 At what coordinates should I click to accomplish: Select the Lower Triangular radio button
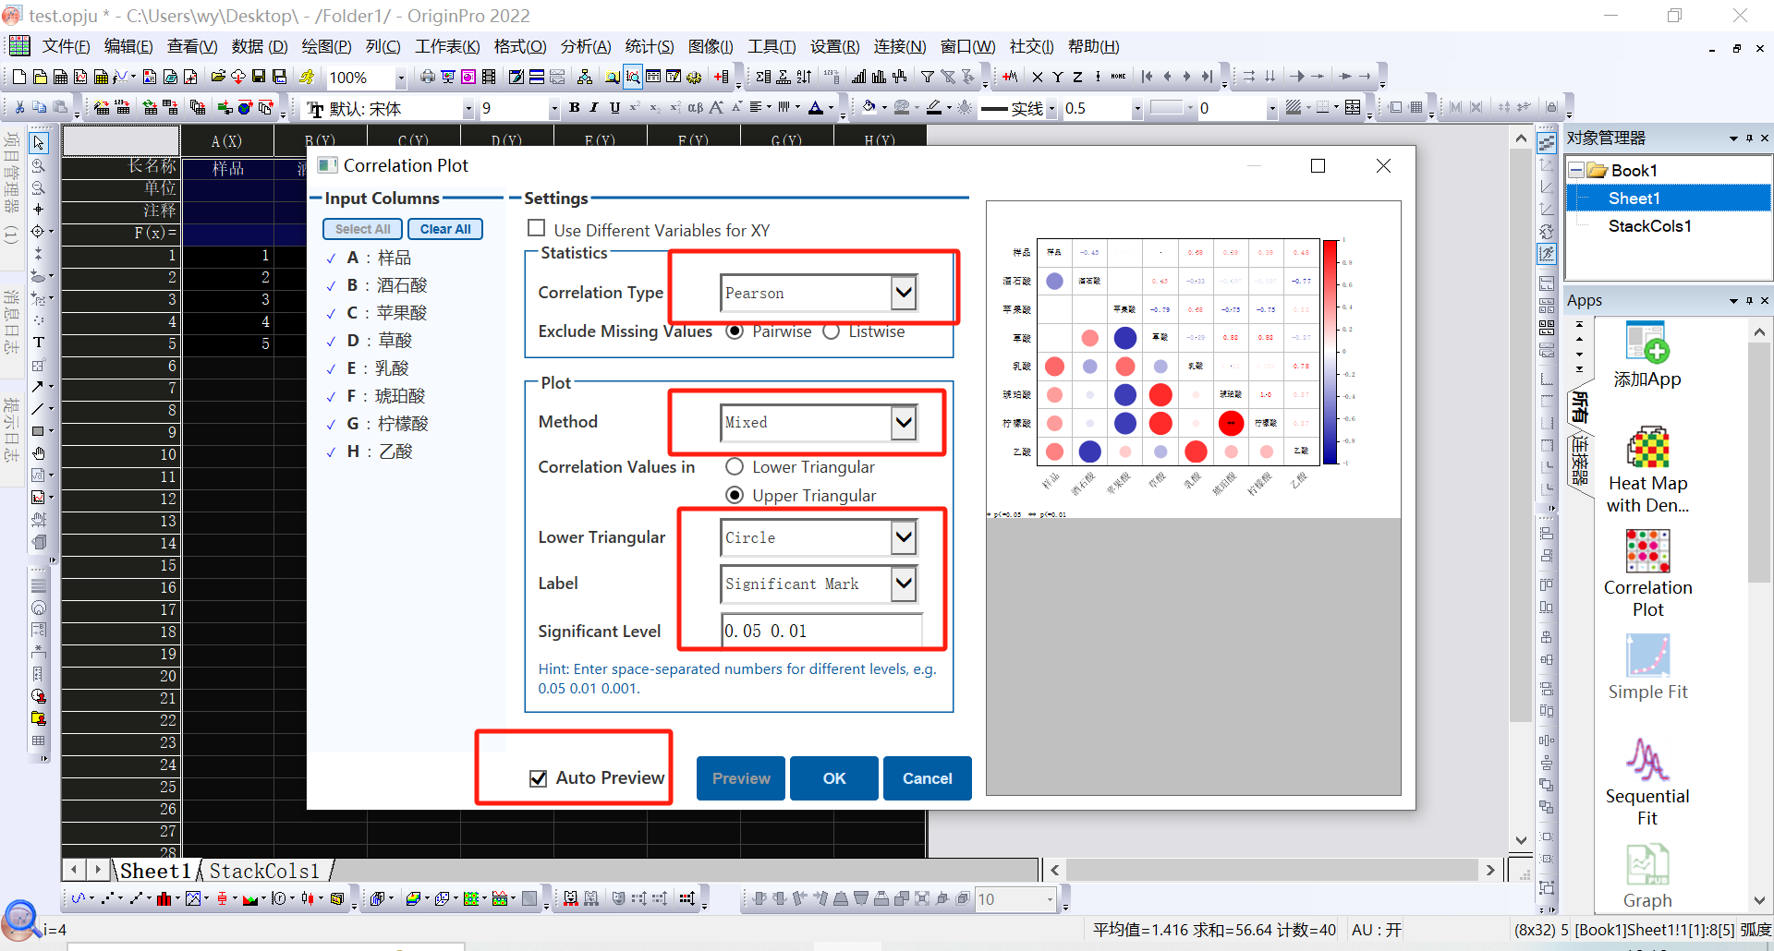735,467
